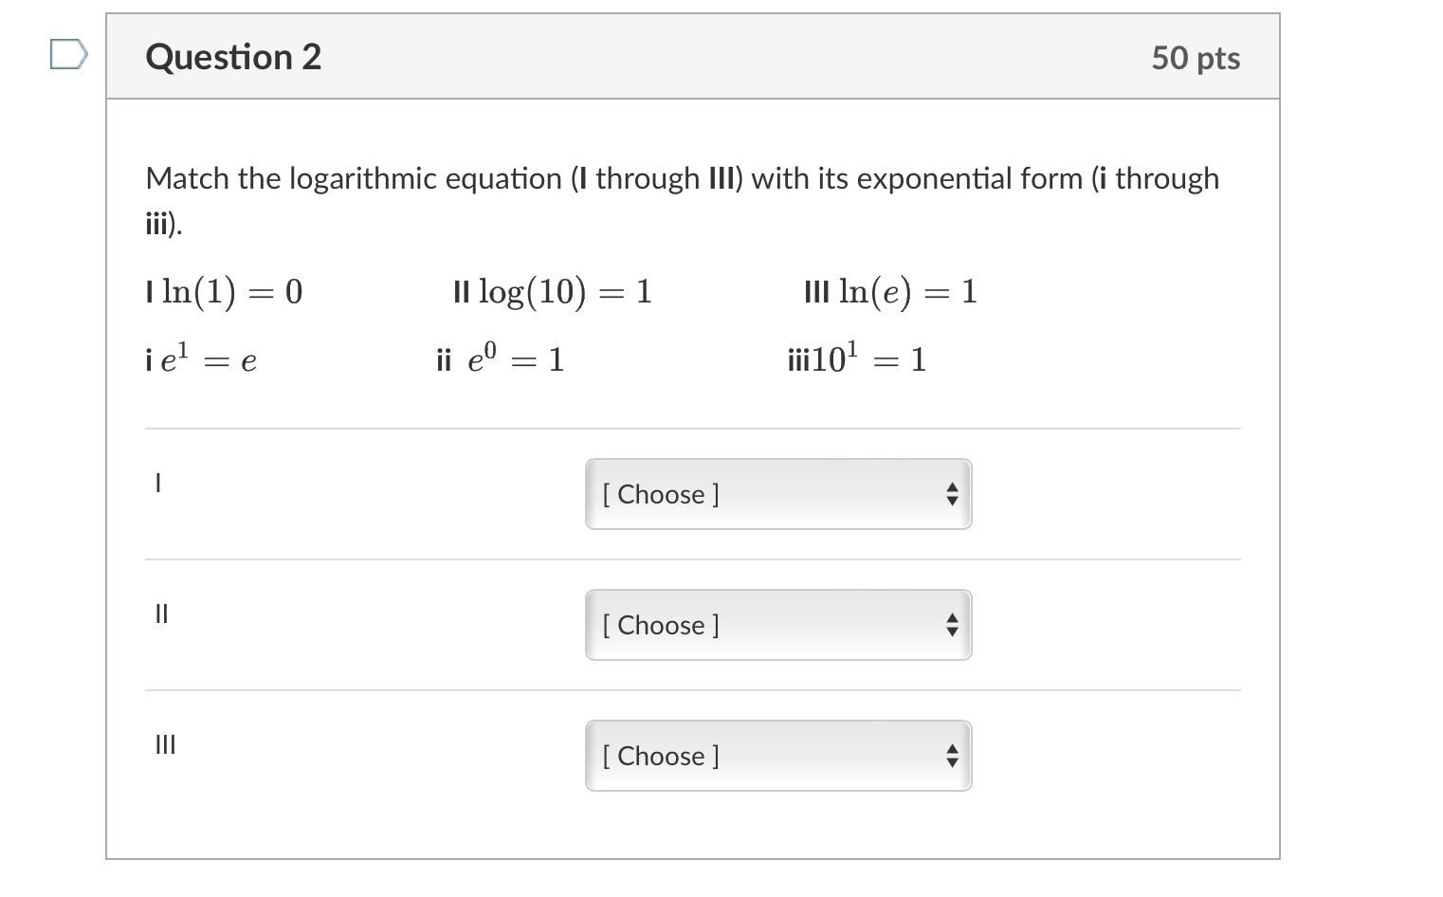Open the [ Choose ] dropdown for item I
Image resolution: width=1443 pixels, height=897 pixels.
pyautogui.click(x=777, y=494)
